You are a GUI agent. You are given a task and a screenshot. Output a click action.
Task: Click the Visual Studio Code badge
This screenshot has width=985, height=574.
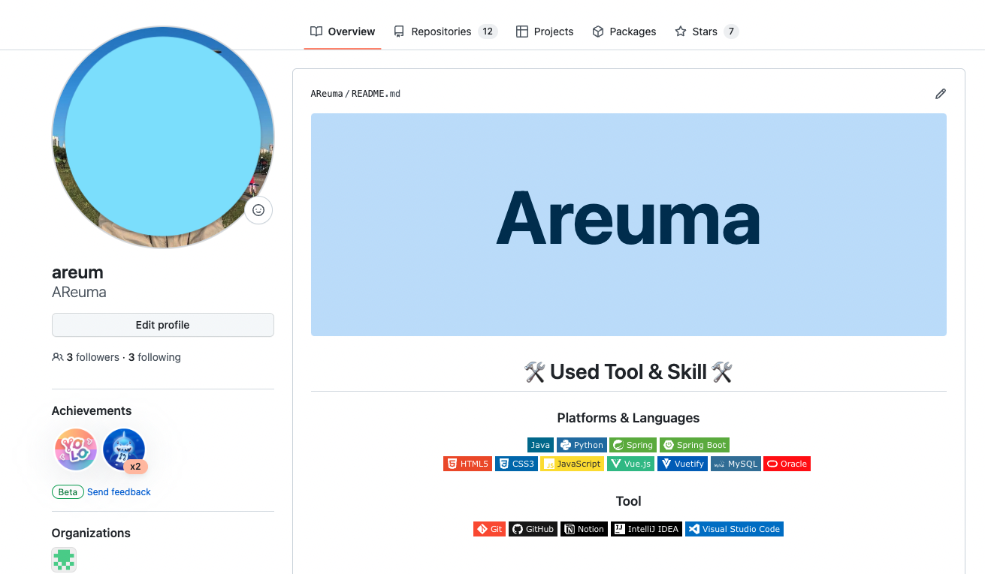tap(734, 528)
